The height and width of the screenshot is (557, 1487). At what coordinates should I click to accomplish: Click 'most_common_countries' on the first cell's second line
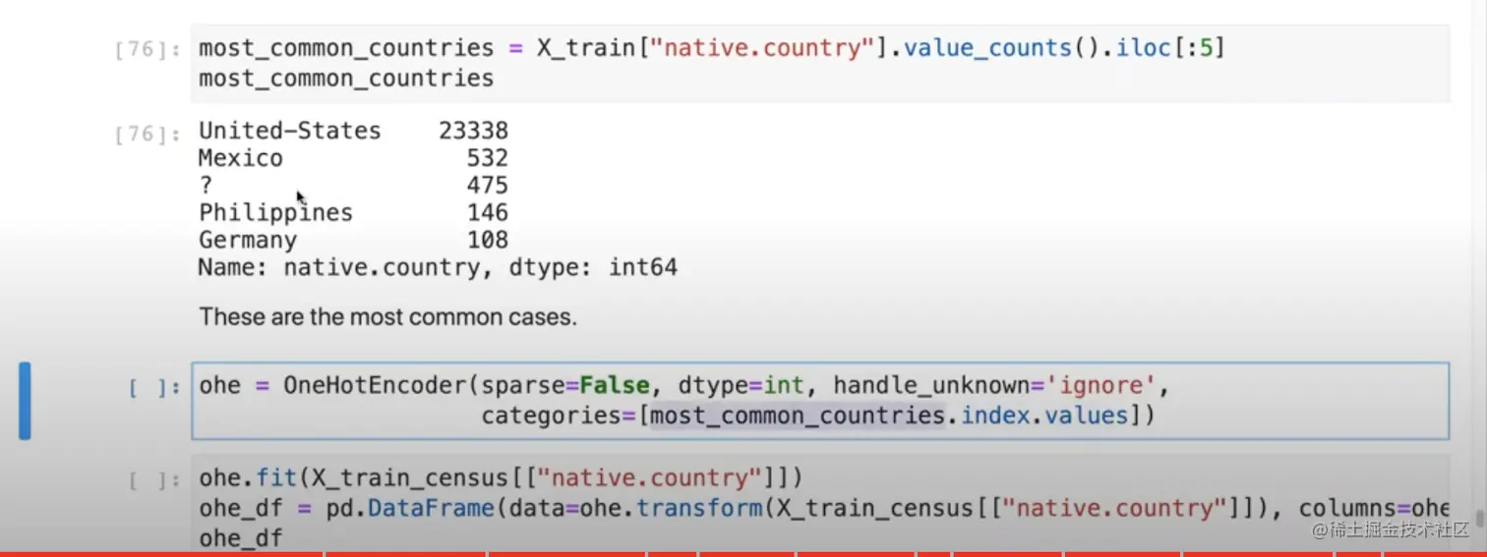pos(346,79)
